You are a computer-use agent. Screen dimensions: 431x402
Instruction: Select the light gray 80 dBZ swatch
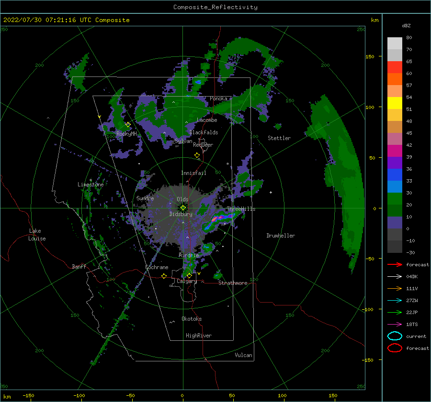tap(395, 43)
